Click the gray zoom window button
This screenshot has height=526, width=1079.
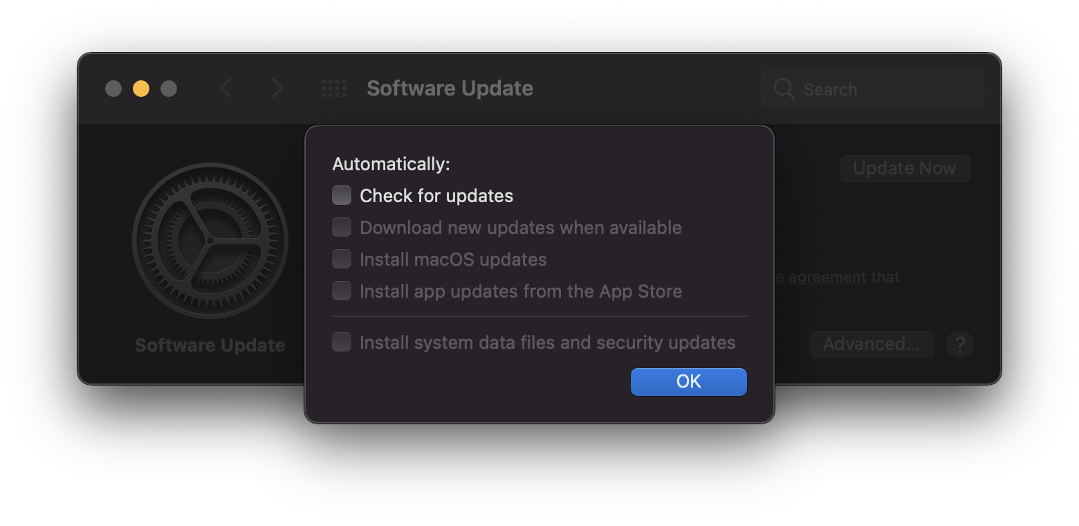click(x=169, y=89)
